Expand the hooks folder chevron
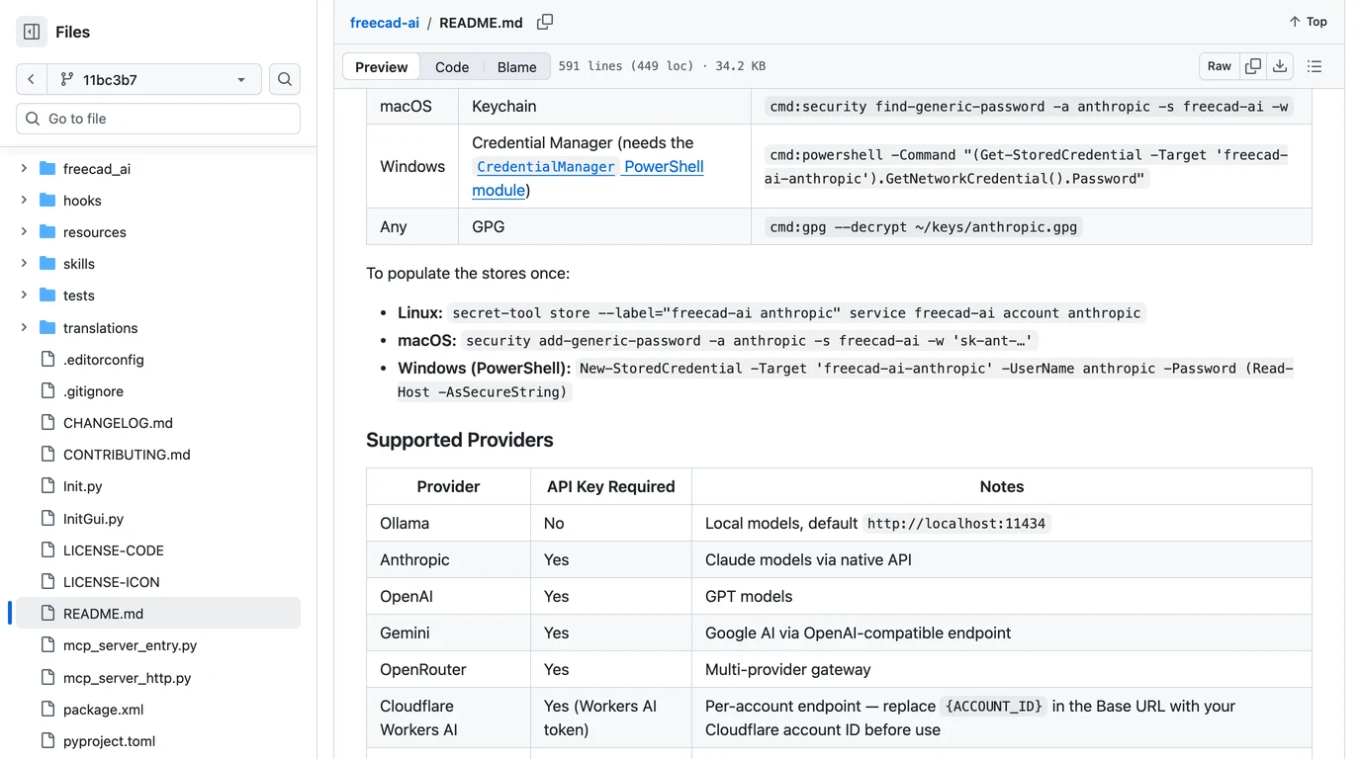Image resolution: width=1361 pixels, height=759 pixels. click(24, 201)
